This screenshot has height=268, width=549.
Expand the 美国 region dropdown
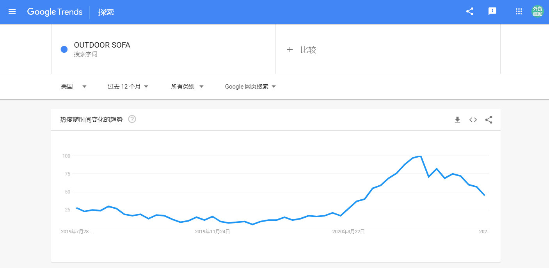tap(74, 87)
